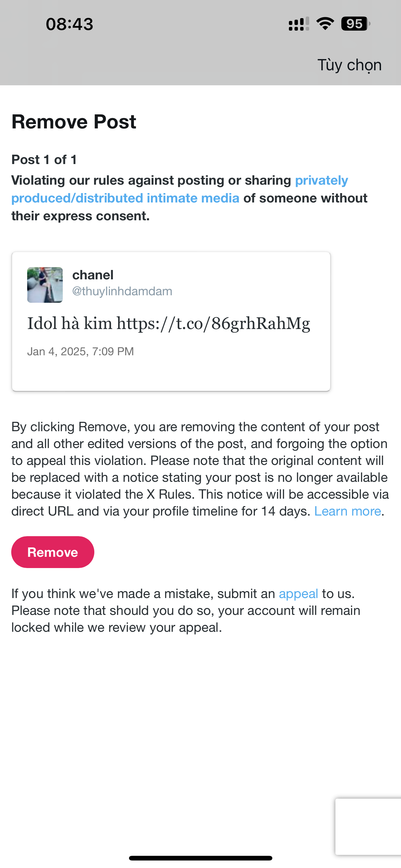Tap the @thuylinhdamdam handle
This screenshot has width=401, height=868.
122,291
